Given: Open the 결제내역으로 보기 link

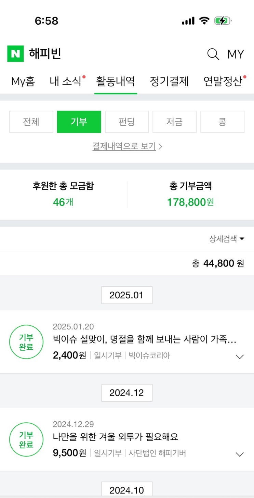Looking at the screenshot, I should pyautogui.click(x=127, y=146).
